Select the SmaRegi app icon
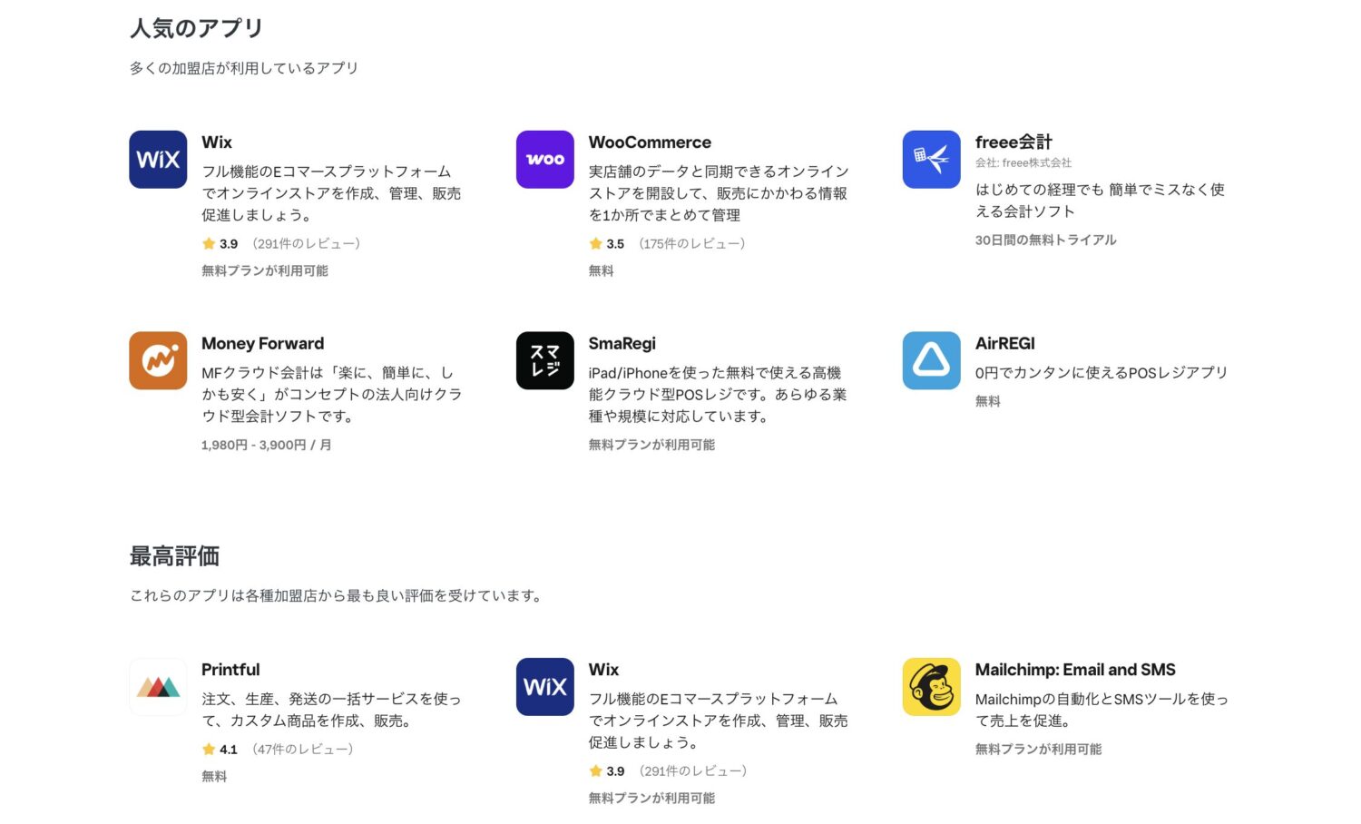 544,360
